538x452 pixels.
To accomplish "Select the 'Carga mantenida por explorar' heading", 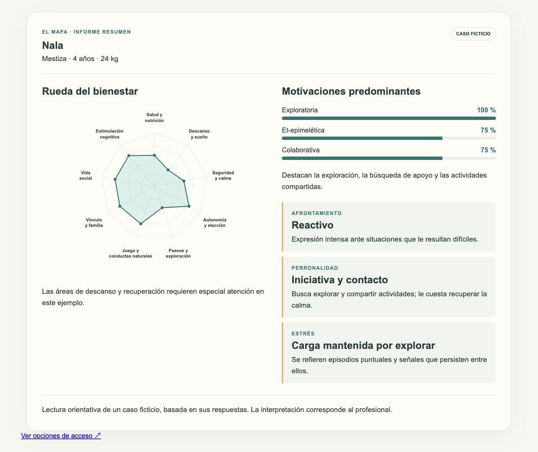I will [x=363, y=346].
